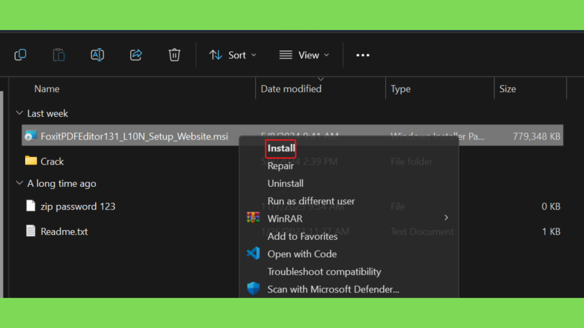Click the Delete trash can icon

coord(175,55)
